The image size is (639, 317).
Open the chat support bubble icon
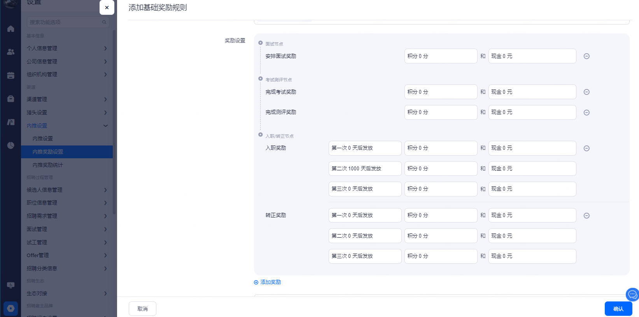coord(632,294)
